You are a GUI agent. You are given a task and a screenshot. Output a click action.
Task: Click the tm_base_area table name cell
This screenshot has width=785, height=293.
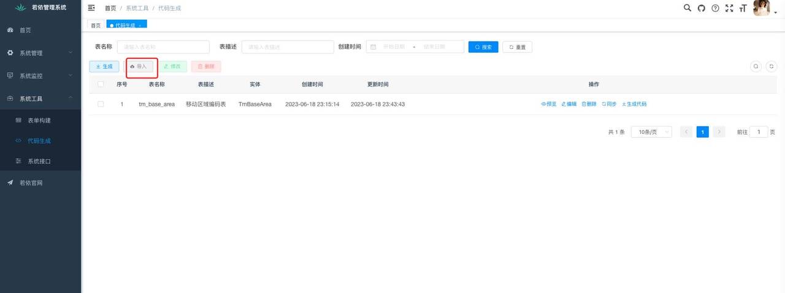[156, 104]
